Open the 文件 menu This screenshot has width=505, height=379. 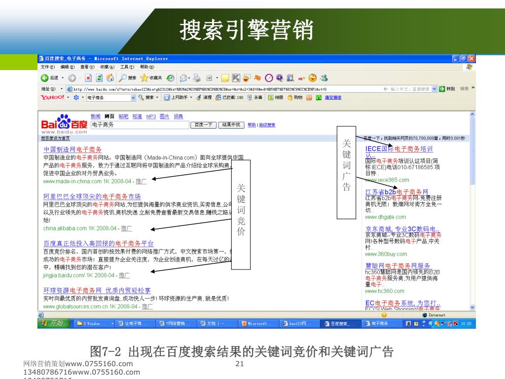point(48,67)
